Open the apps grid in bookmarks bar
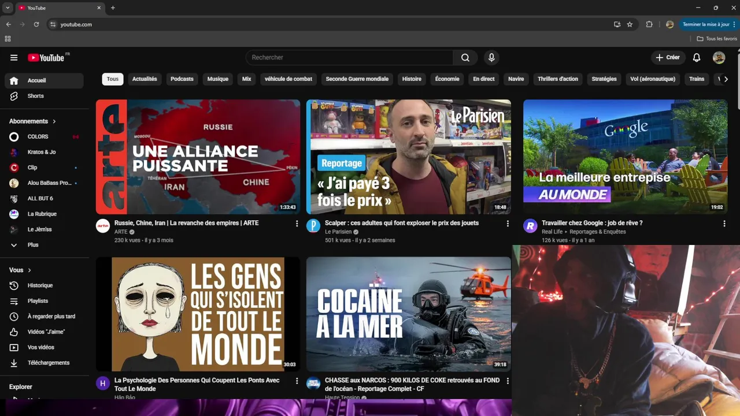The width and height of the screenshot is (740, 416). coord(8,39)
